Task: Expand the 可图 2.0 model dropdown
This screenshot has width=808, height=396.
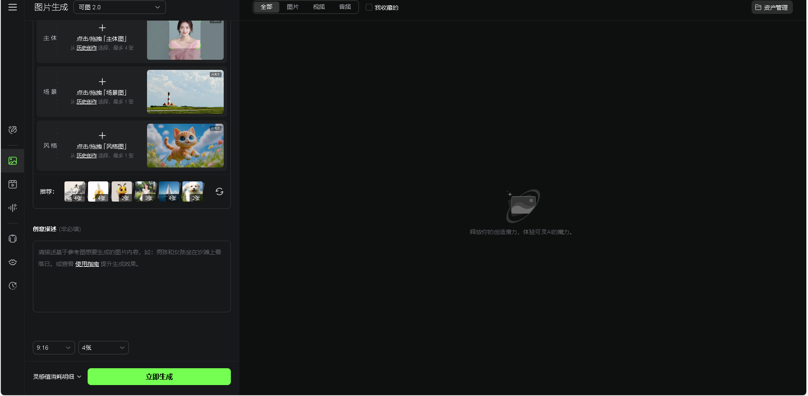Action: pos(119,7)
